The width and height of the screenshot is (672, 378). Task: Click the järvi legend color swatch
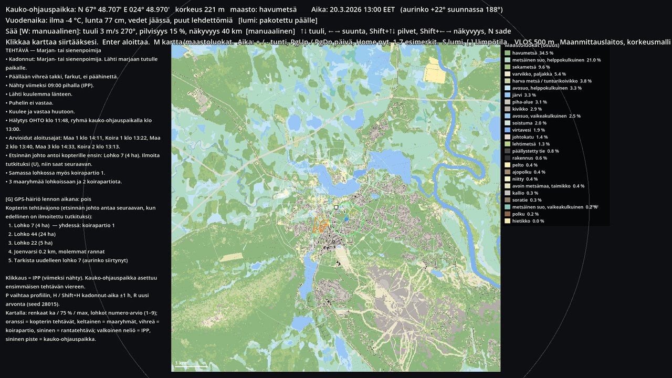coord(508,95)
